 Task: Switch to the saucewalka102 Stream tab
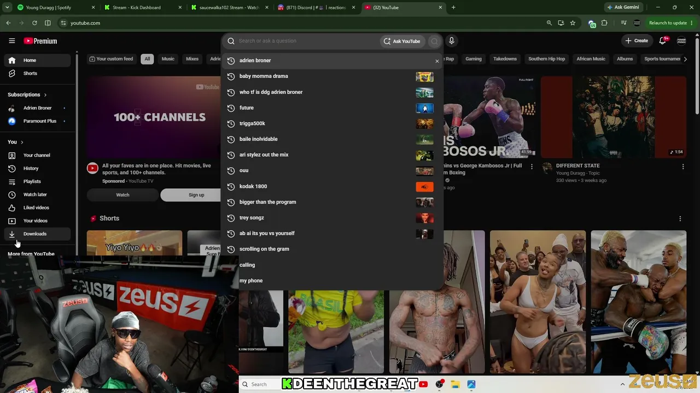pos(230,8)
